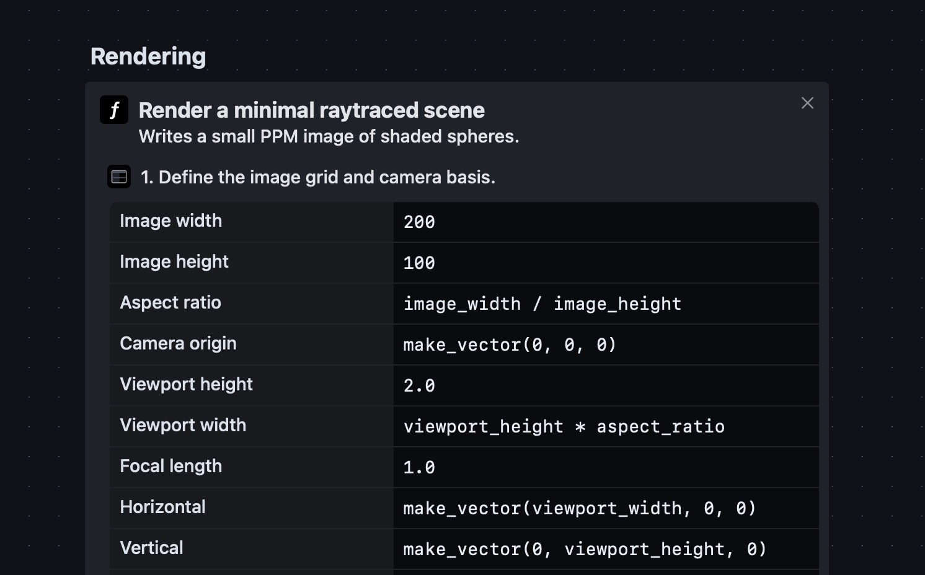The height and width of the screenshot is (575, 925).
Task: Click the Aspect ratio expression cell
Action: (542, 304)
